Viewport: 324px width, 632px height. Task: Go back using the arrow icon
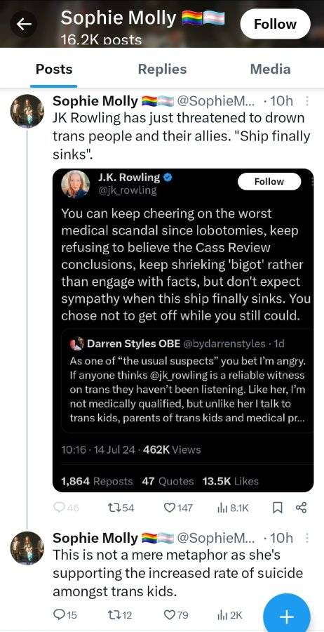click(x=24, y=24)
